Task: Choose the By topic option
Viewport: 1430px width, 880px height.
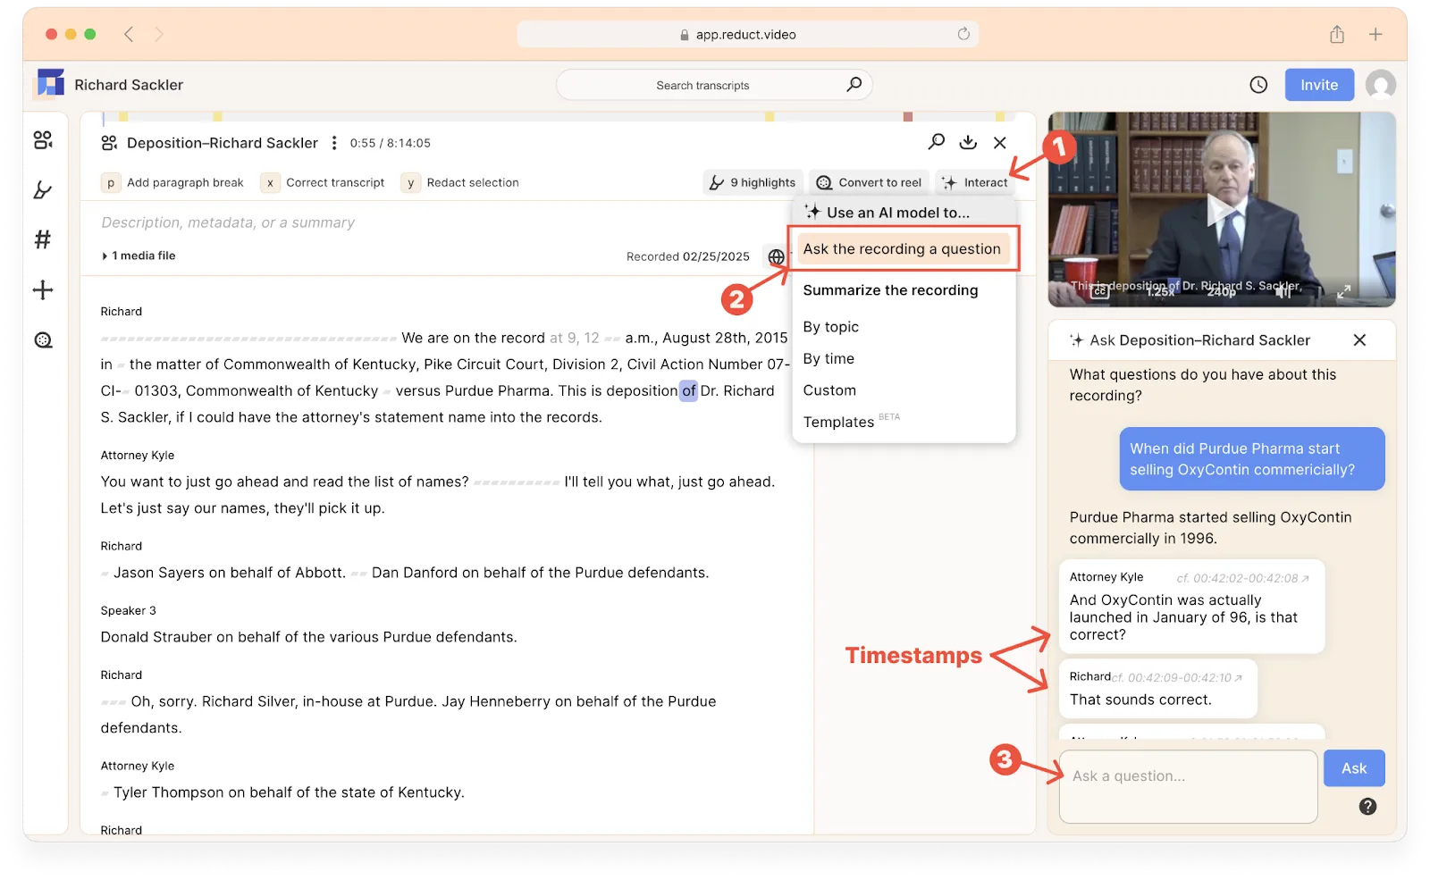Action: point(830,327)
